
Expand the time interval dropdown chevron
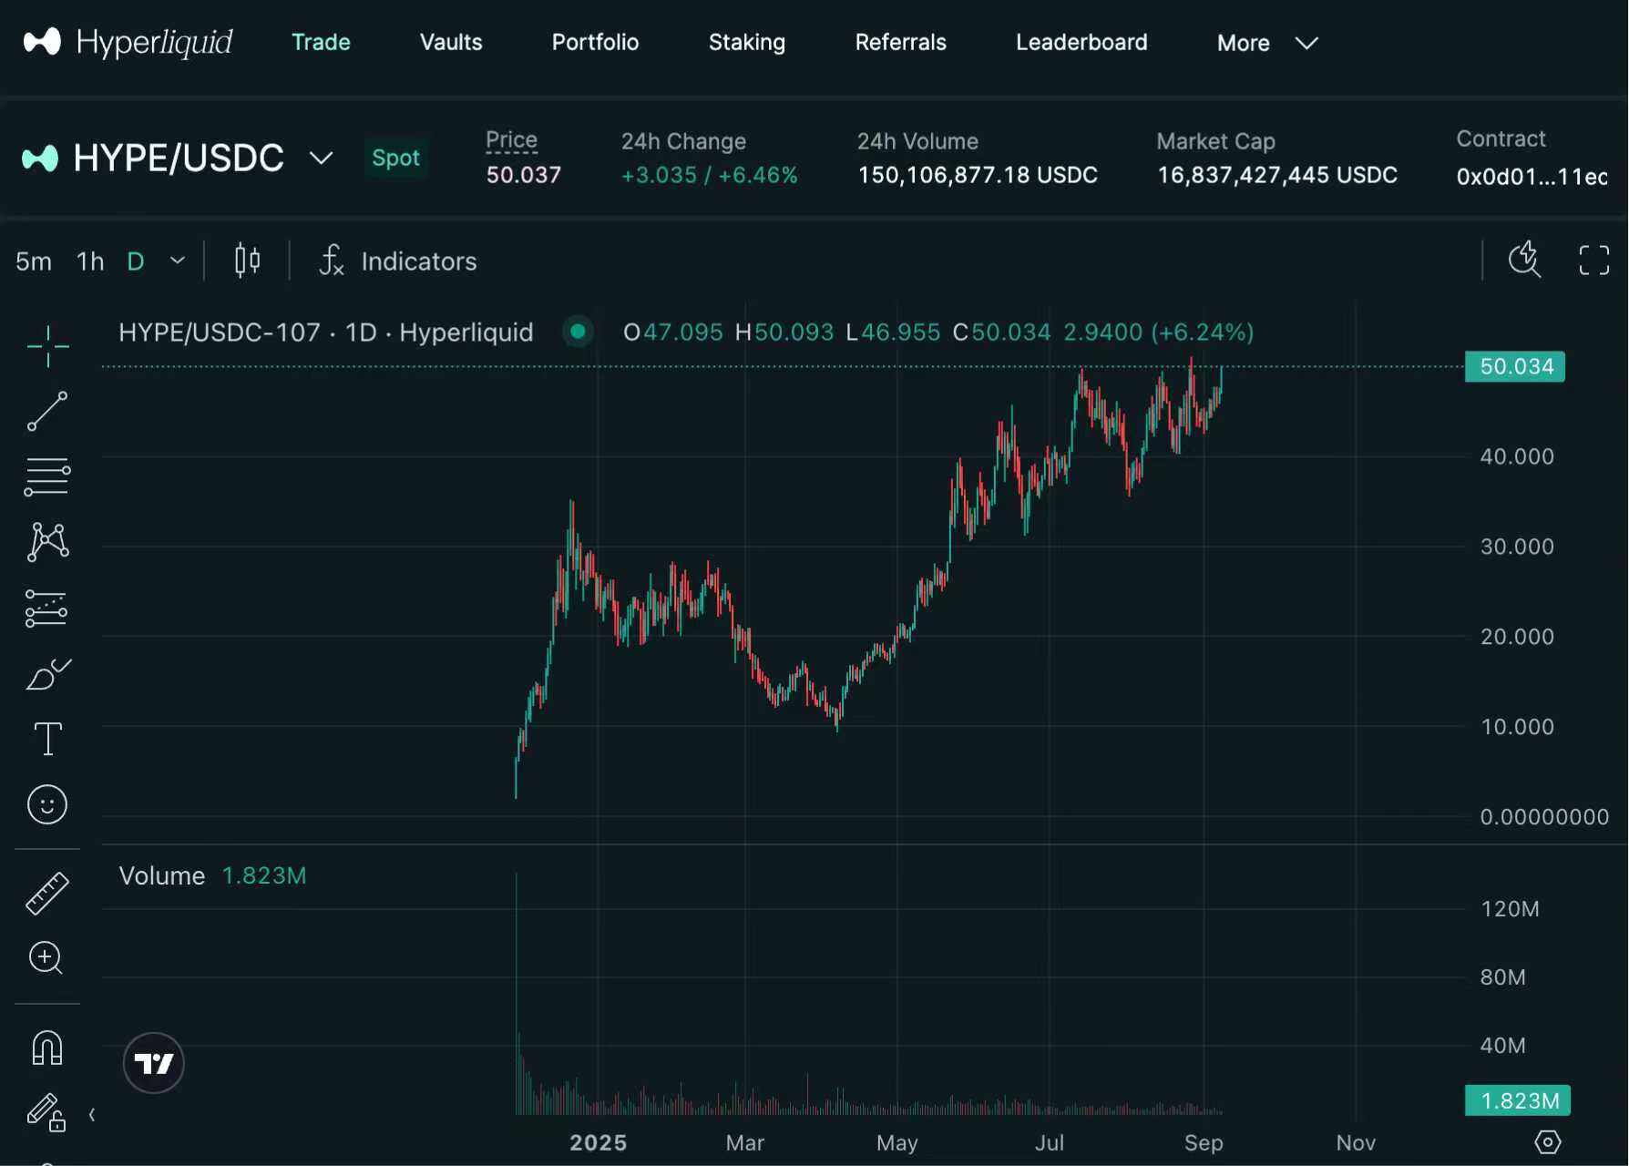[178, 261]
